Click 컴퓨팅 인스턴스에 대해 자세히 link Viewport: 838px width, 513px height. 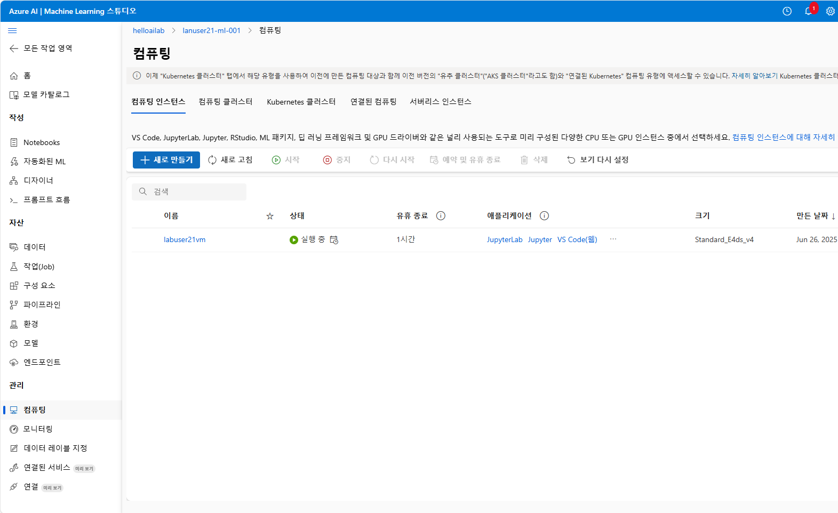click(784, 138)
